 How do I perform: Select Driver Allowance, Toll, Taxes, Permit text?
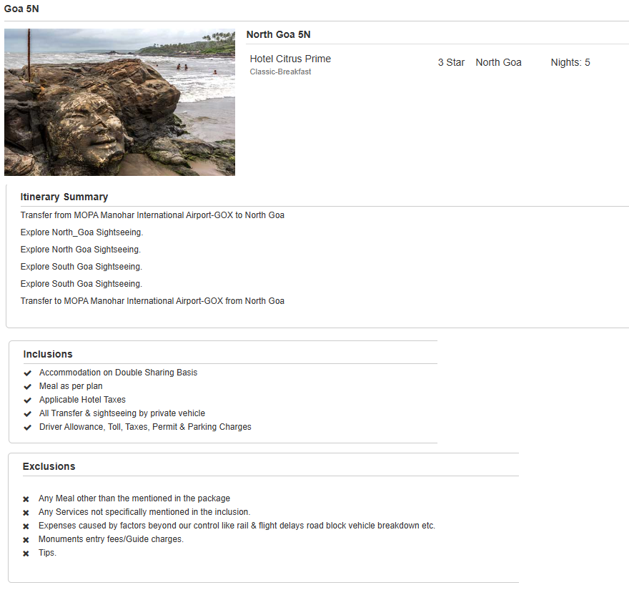[145, 427]
